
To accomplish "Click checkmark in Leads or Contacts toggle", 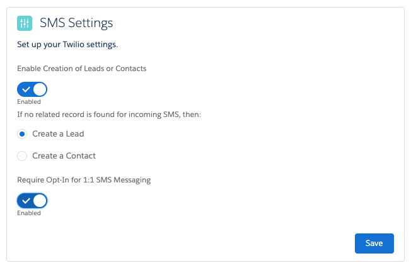I will 26,89.
